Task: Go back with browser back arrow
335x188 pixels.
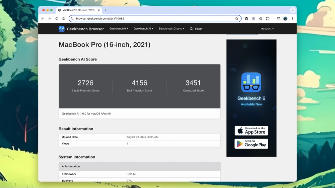Action: pos(43,18)
